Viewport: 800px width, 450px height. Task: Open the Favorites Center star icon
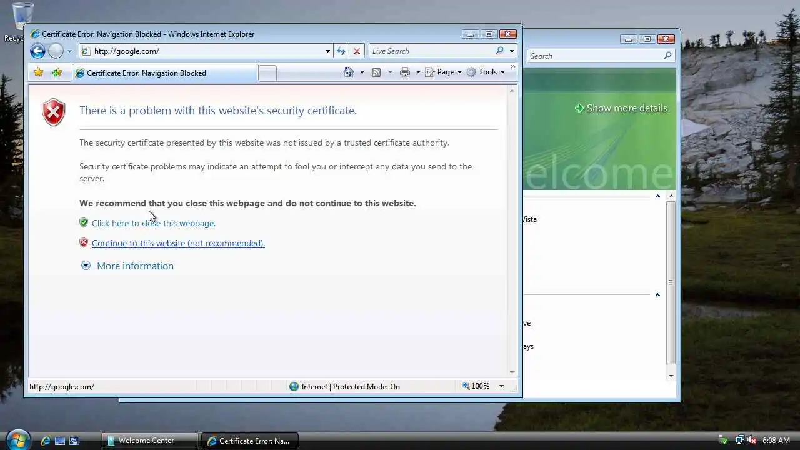click(x=39, y=72)
